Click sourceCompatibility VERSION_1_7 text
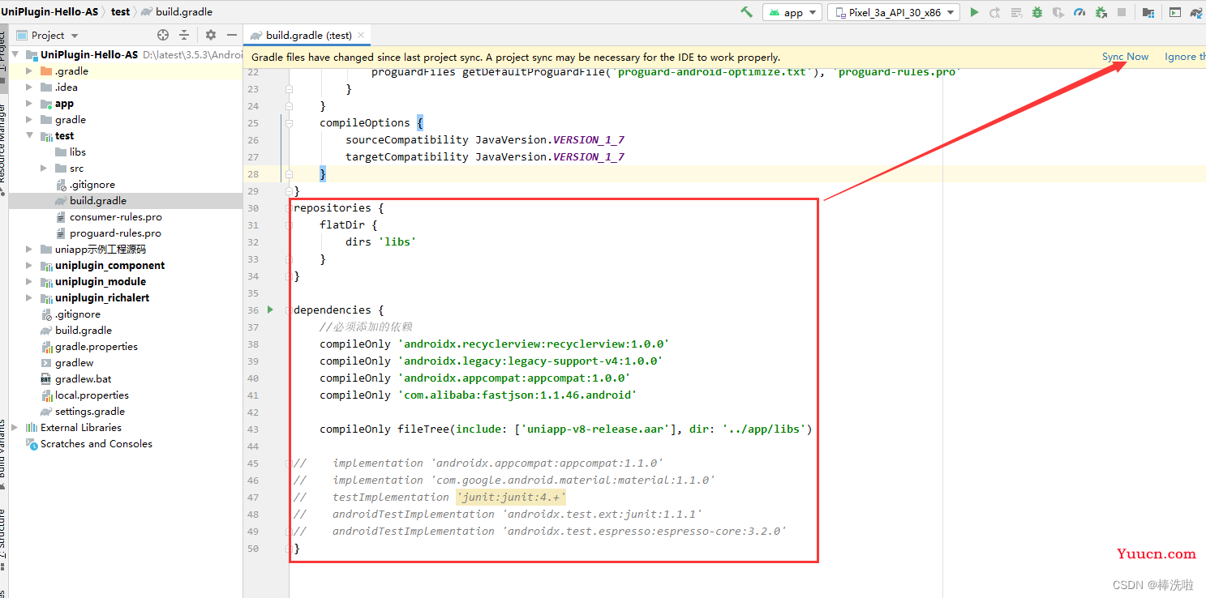The image size is (1206, 598). (x=485, y=140)
